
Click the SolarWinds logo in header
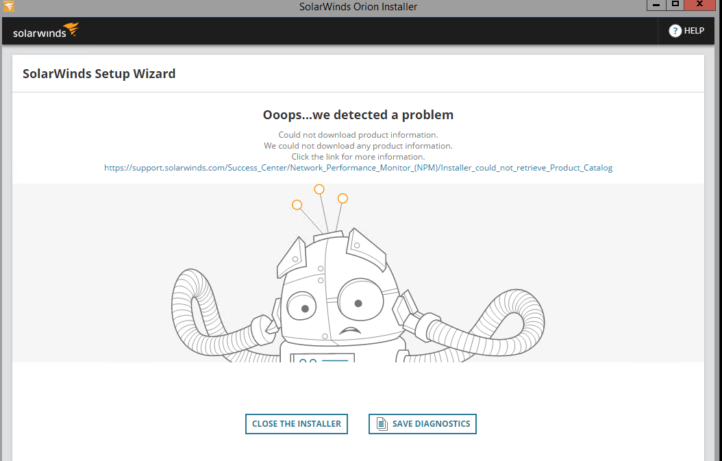(46, 31)
